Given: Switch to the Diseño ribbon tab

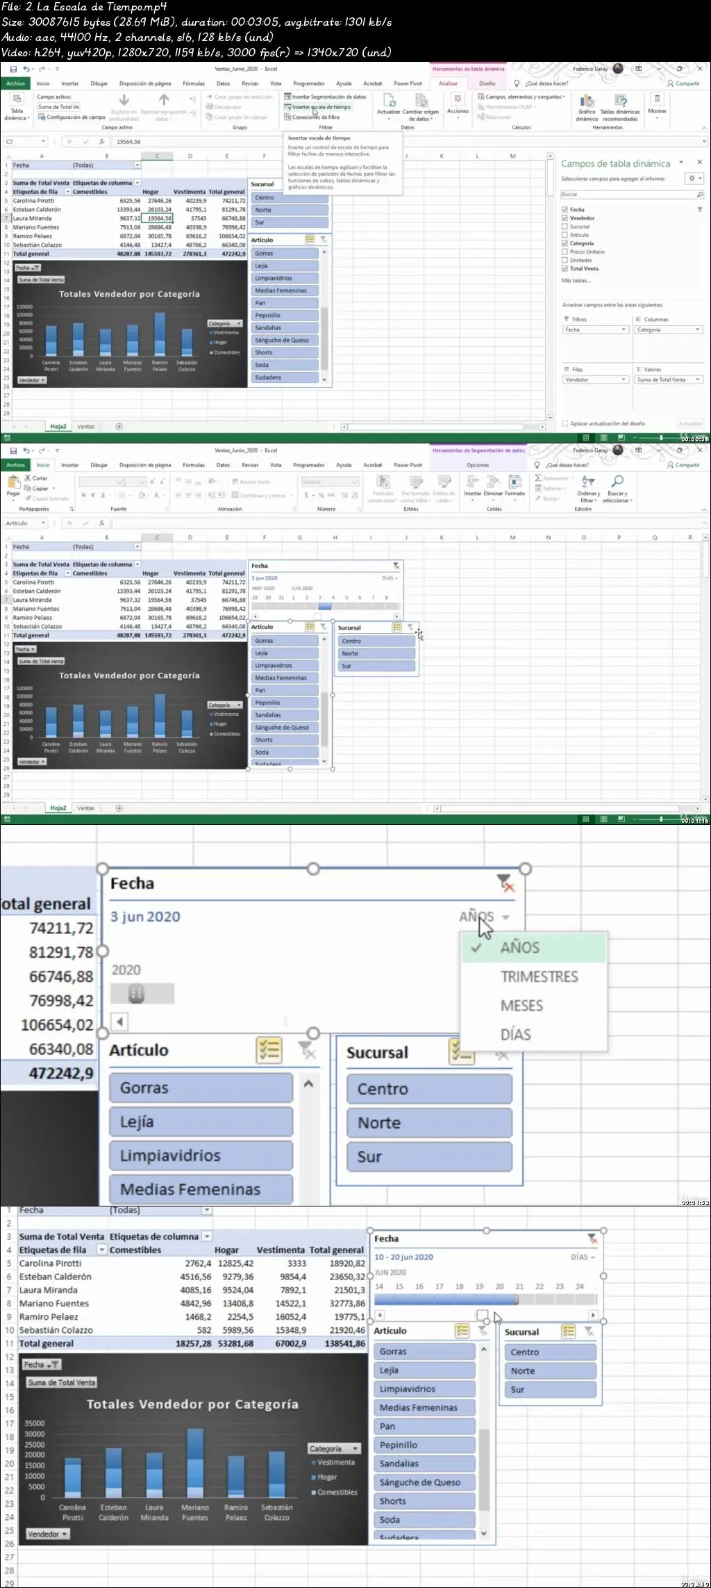Looking at the screenshot, I should coord(487,83).
